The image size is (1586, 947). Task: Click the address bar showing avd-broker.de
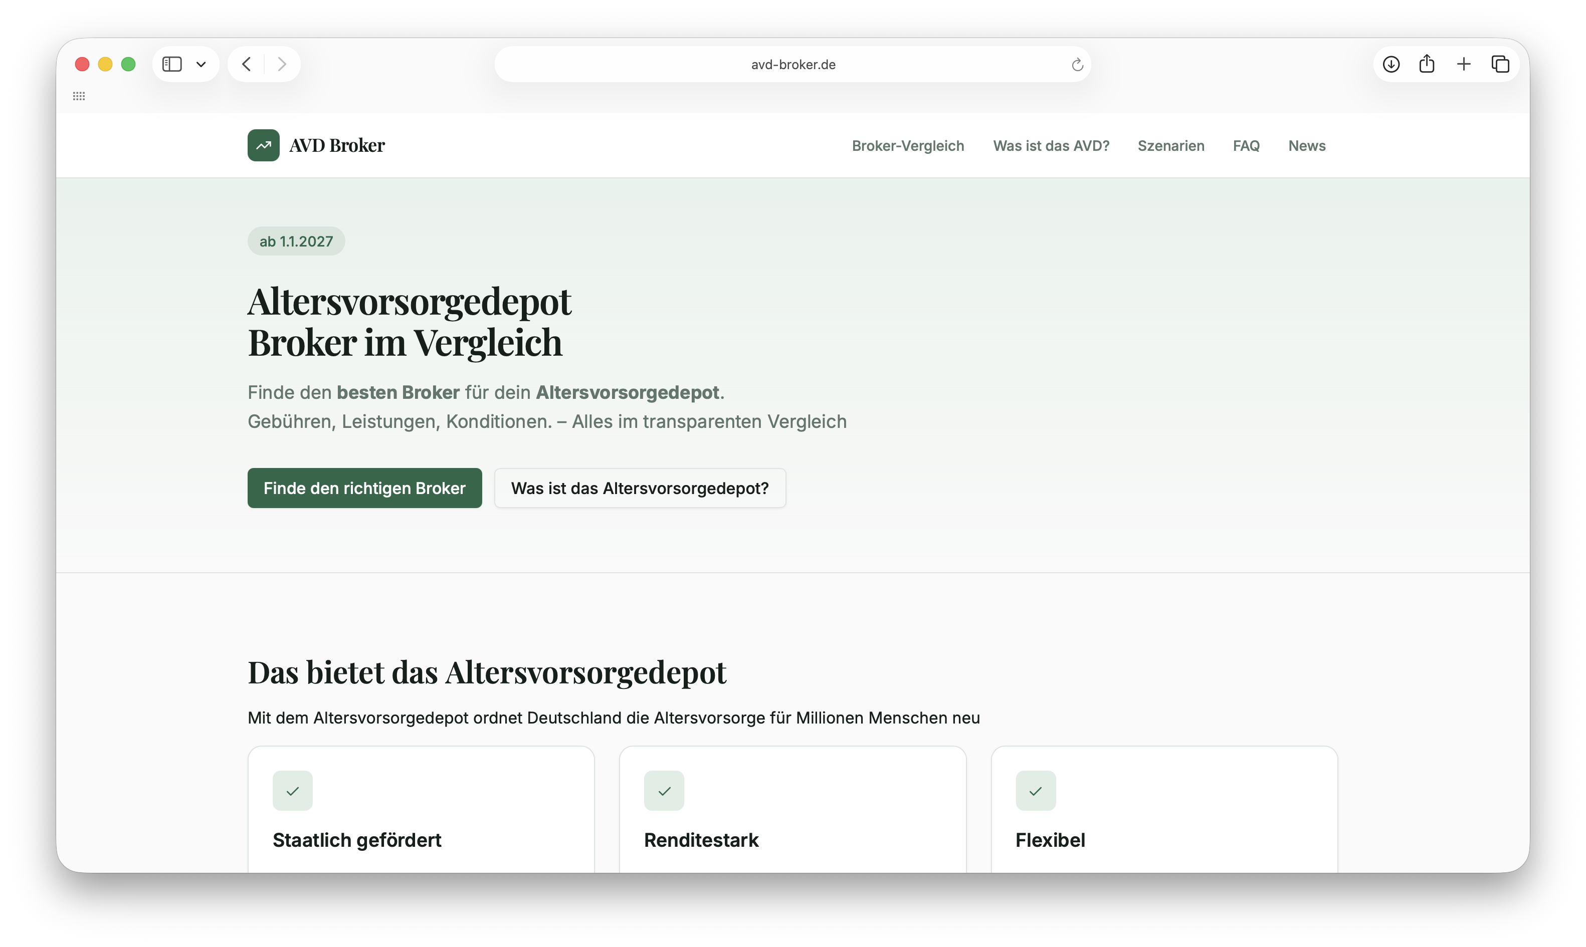792,65
